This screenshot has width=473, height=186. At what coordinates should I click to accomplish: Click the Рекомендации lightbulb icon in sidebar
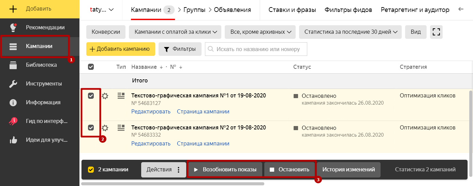point(13,27)
